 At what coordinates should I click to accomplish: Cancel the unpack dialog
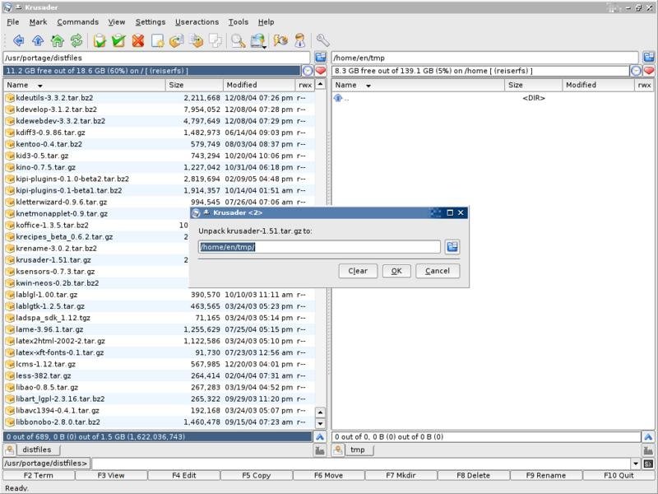(437, 271)
